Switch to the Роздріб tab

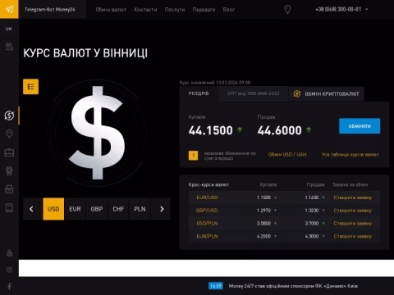[199, 93]
